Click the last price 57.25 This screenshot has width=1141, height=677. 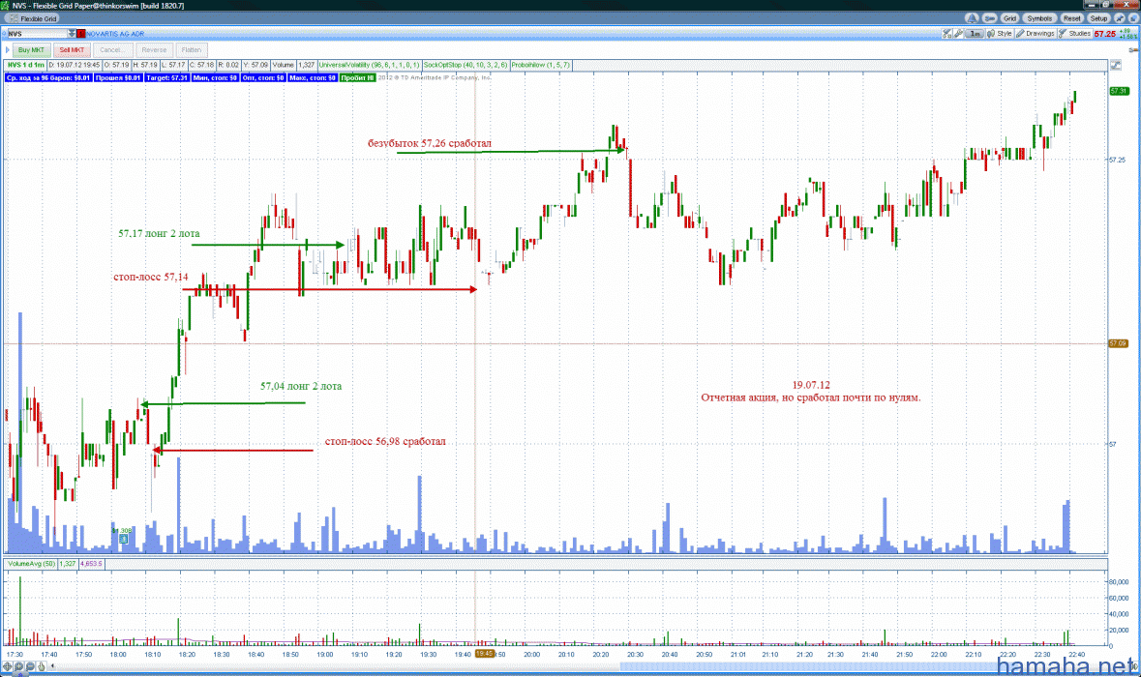click(x=1104, y=34)
